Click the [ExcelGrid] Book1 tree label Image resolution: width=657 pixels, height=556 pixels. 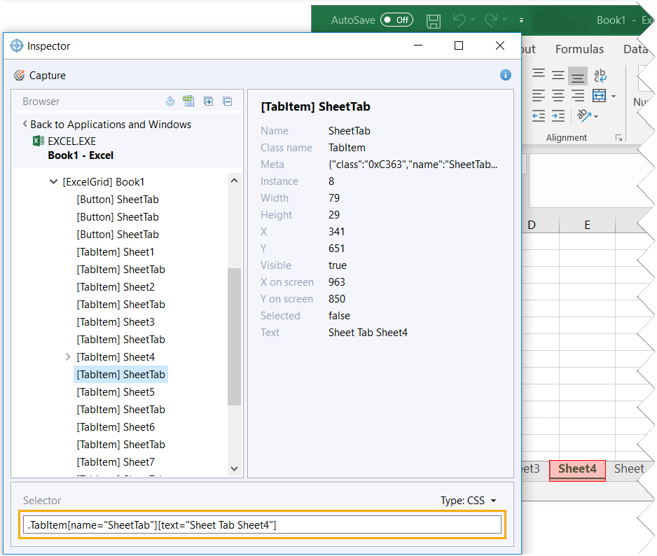pyautogui.click(x=104, y=182)
